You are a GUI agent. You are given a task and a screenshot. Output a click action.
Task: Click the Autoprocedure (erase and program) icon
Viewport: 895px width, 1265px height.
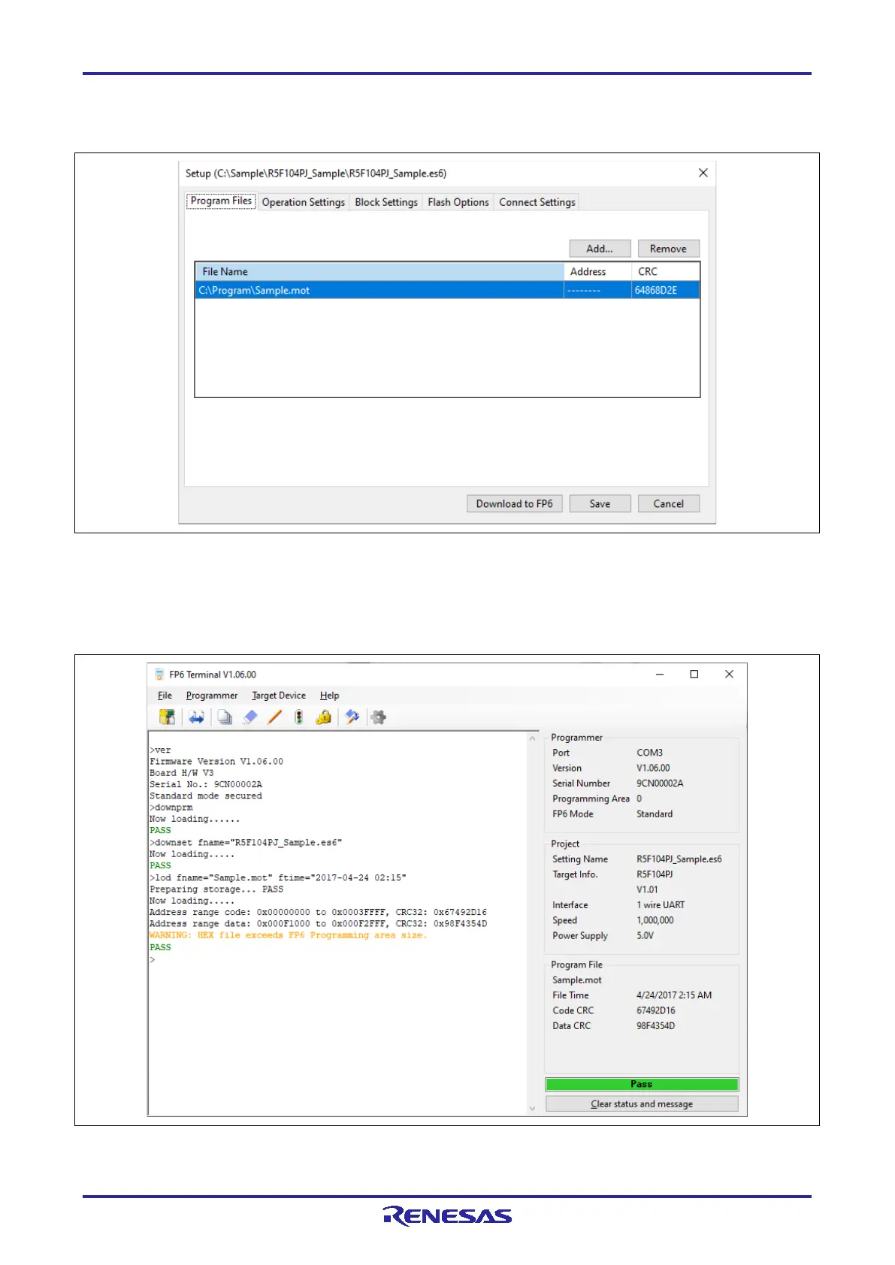352,717
